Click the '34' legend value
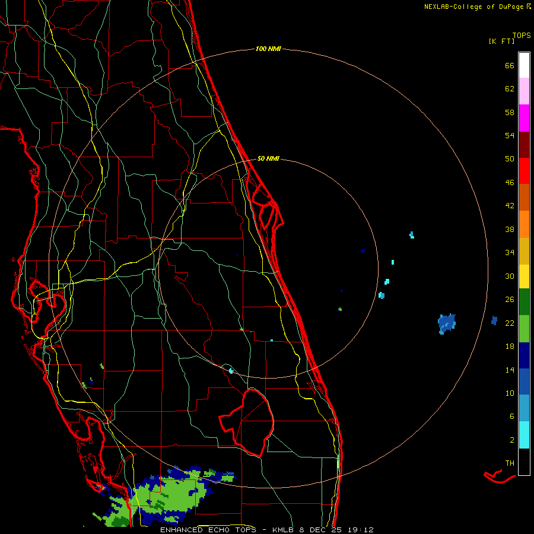This screenshot has height=534, width=534. click(510, 253)
